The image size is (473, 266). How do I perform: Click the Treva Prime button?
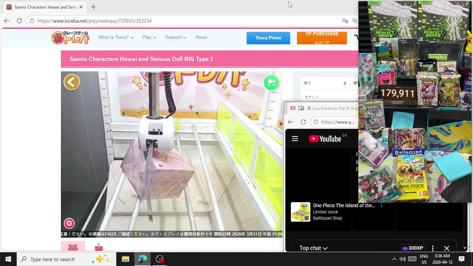tap(268, 38)
